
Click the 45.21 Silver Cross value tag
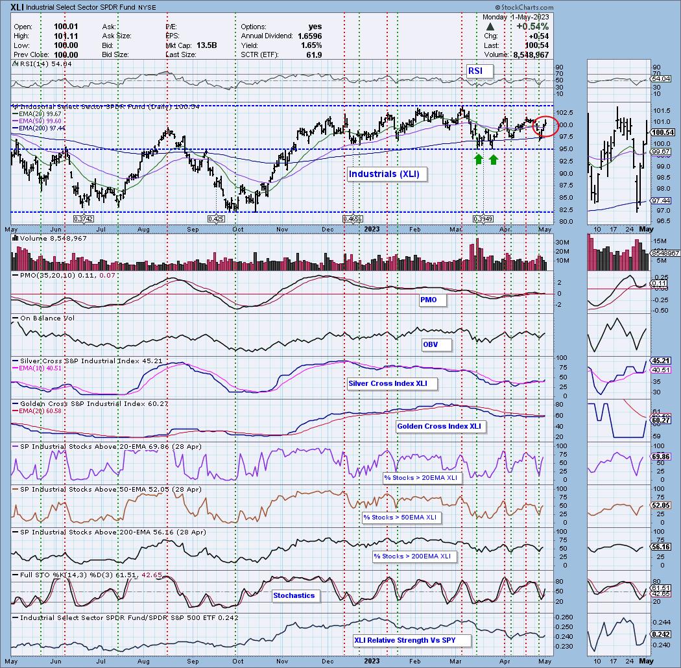tap(661, 361)
